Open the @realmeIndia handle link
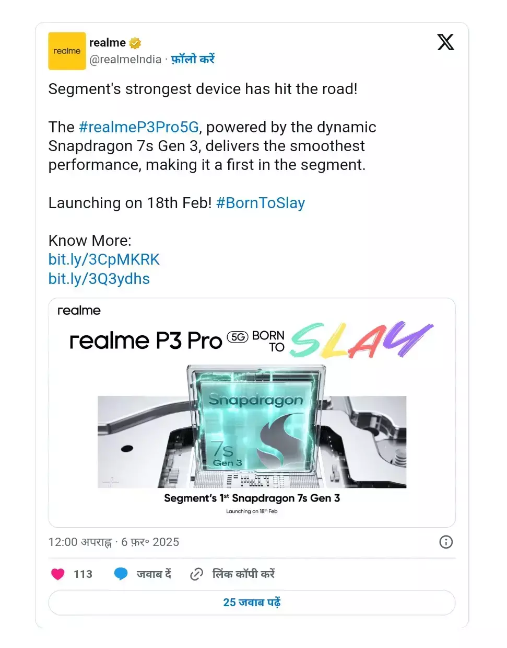The width and height of the screenshot is (507, 648). 125,60
